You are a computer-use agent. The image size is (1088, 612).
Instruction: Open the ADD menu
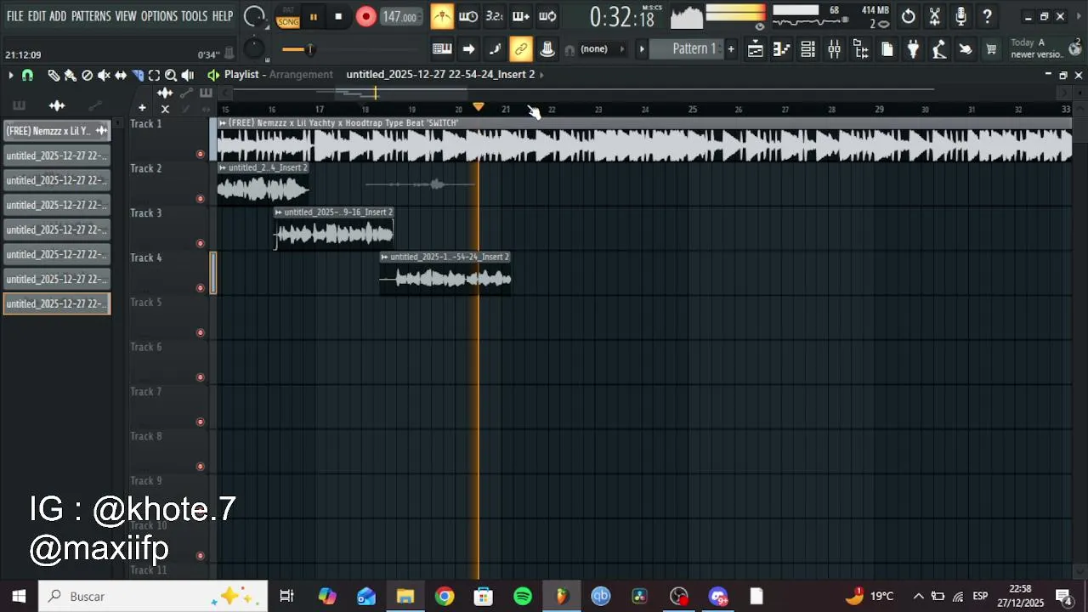58,16
